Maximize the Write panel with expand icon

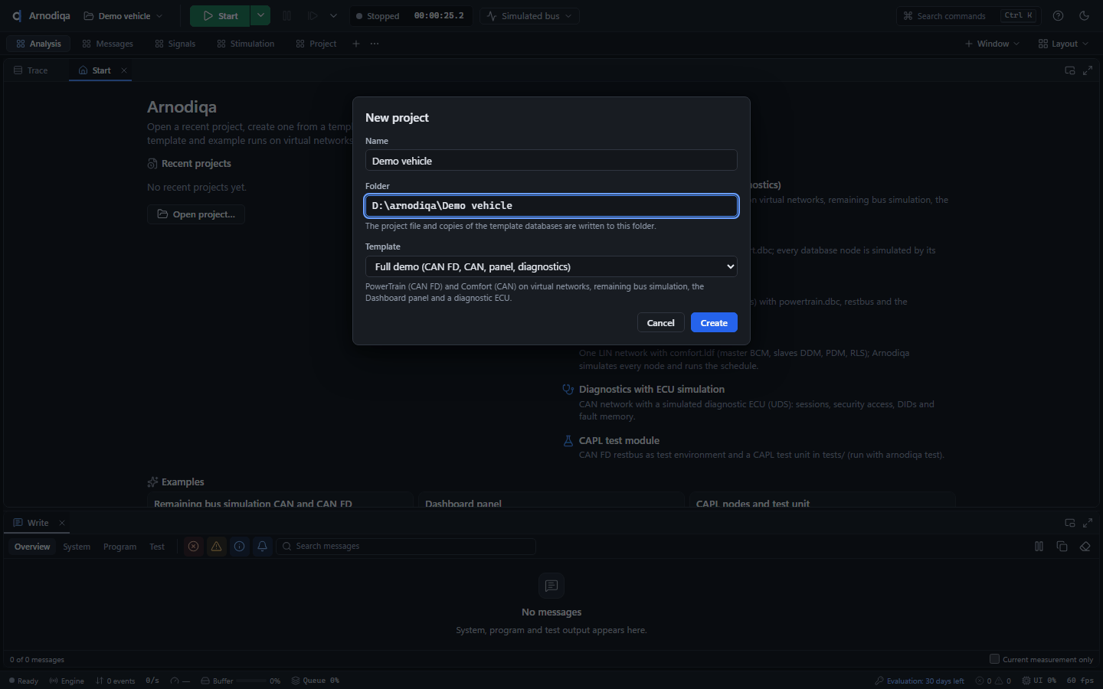(x=1088, y=523)
